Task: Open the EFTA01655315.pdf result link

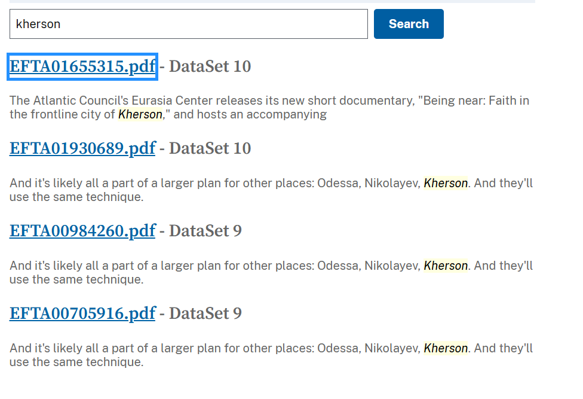Action: click(82, 66)
